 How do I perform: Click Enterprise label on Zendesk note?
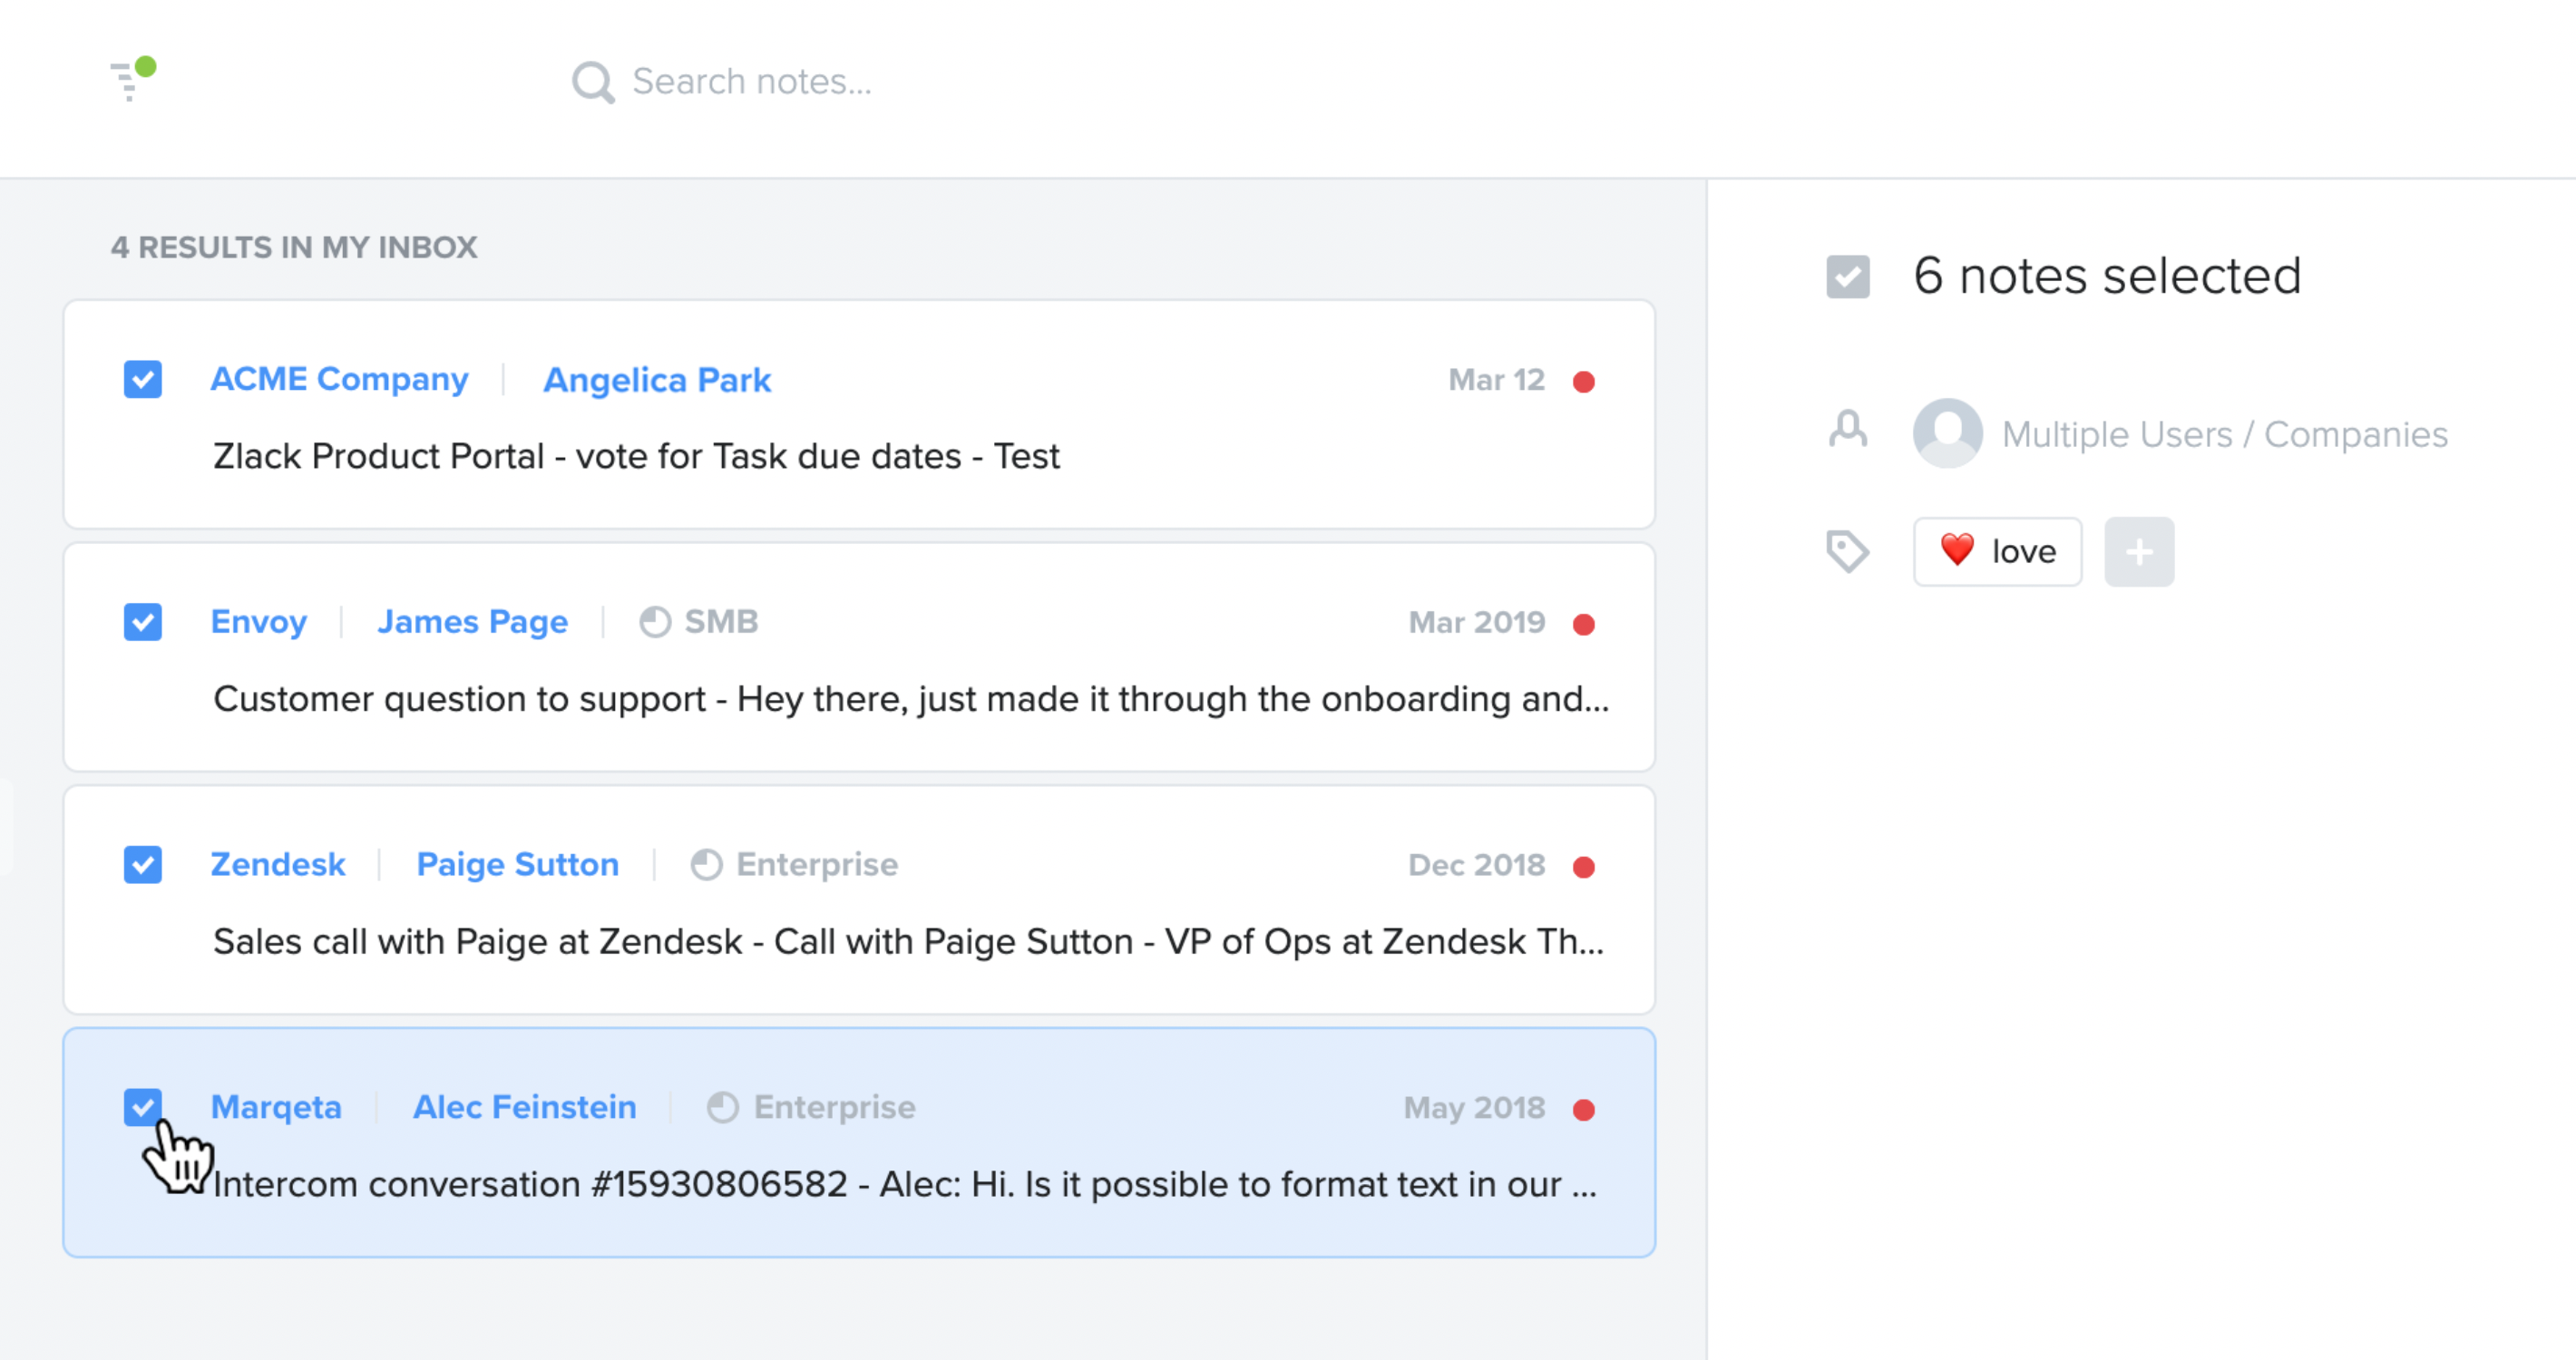817,864
